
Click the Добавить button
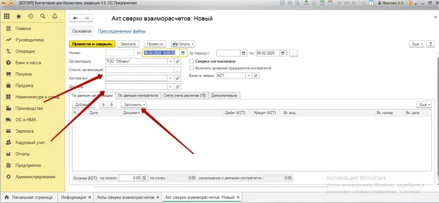[84, 105]
